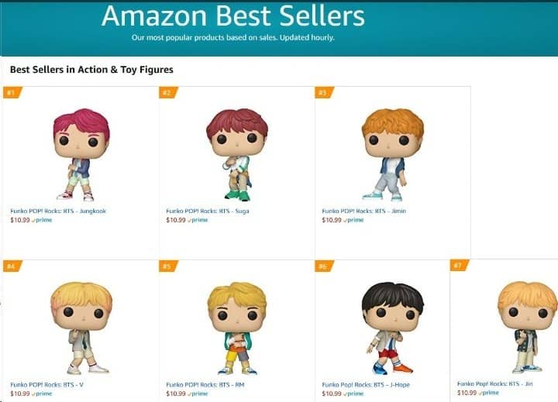Screen dimensions: 558x402
Task: Open the Suga figure image
Action: pyautogui.click(x=236, y=155)
